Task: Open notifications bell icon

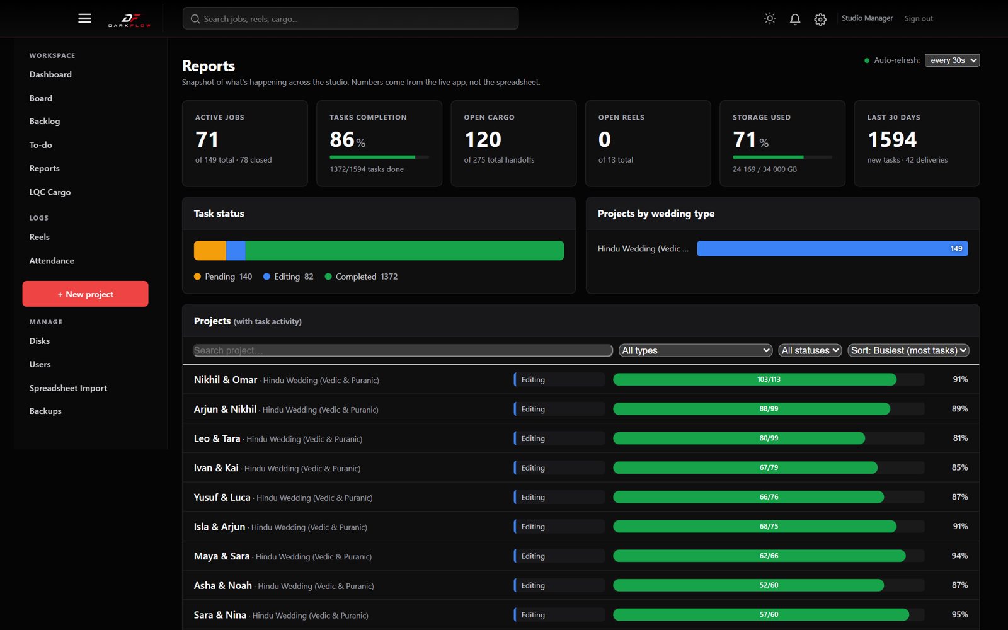Action: click(795, 19)
